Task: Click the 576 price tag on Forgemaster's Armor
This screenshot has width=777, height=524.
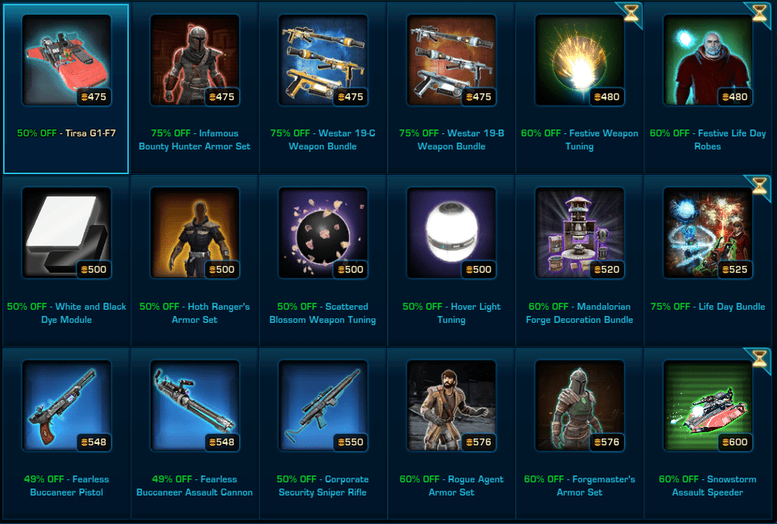Action: tap(606, 442)
